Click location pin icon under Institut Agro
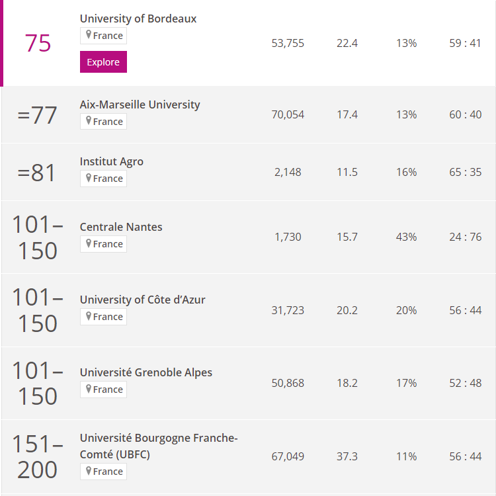Image resolution: width=496 pixels, height=496 pixels. 89,178
